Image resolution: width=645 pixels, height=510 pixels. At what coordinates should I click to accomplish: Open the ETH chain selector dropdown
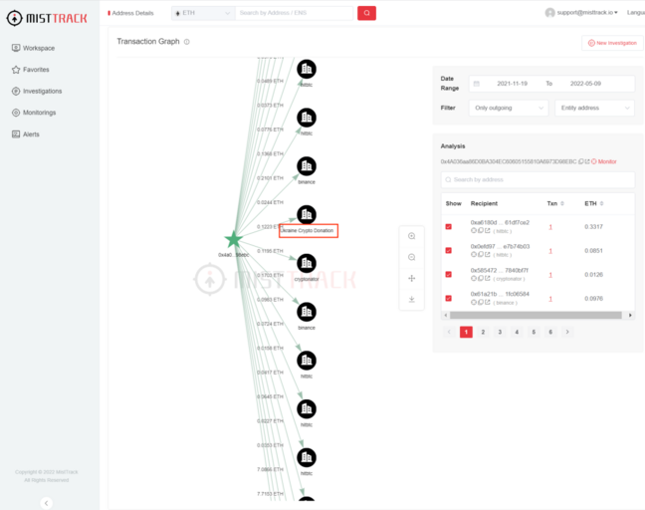(203, 13)
